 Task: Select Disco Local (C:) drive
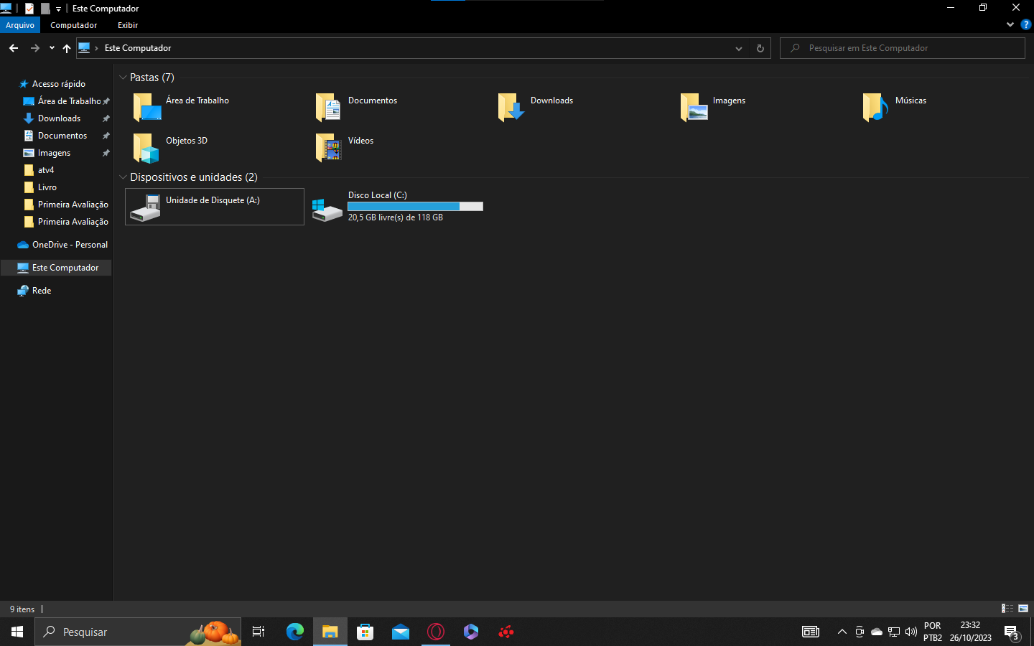(398, 207)
